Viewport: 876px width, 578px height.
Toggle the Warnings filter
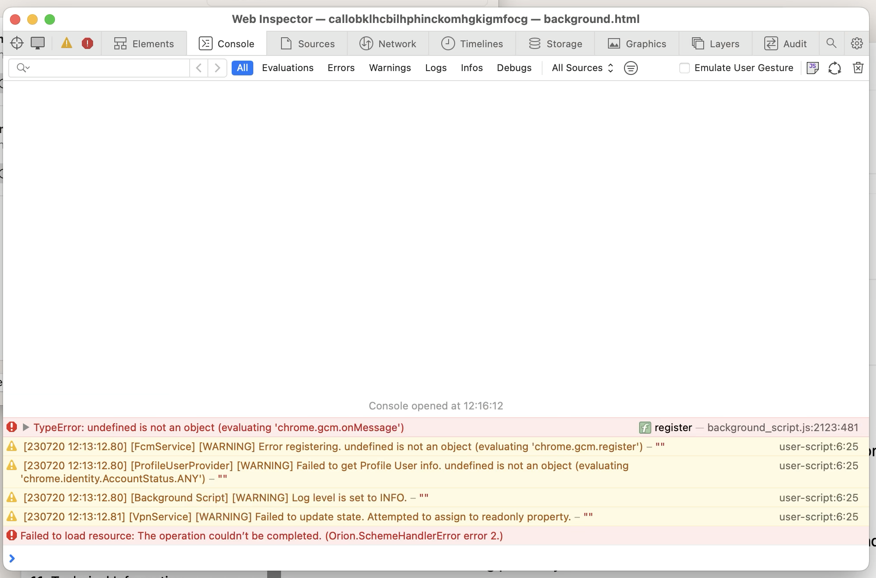390,68
